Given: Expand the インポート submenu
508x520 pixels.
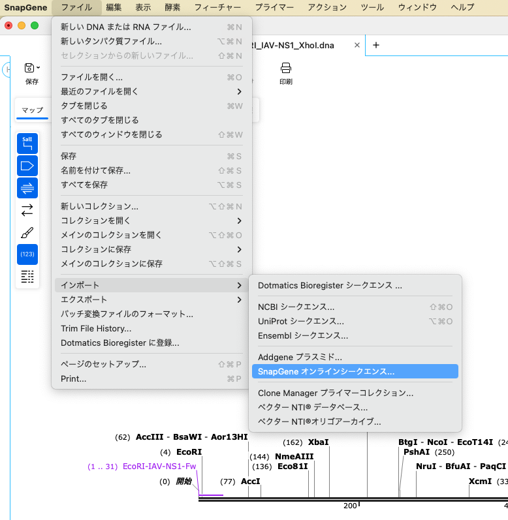Looking at the screenshot, I should pyautogui.click(x=151, y=285).
